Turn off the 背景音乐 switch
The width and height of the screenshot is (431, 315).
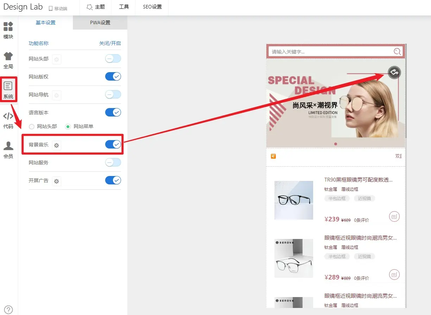click(113, 144)
